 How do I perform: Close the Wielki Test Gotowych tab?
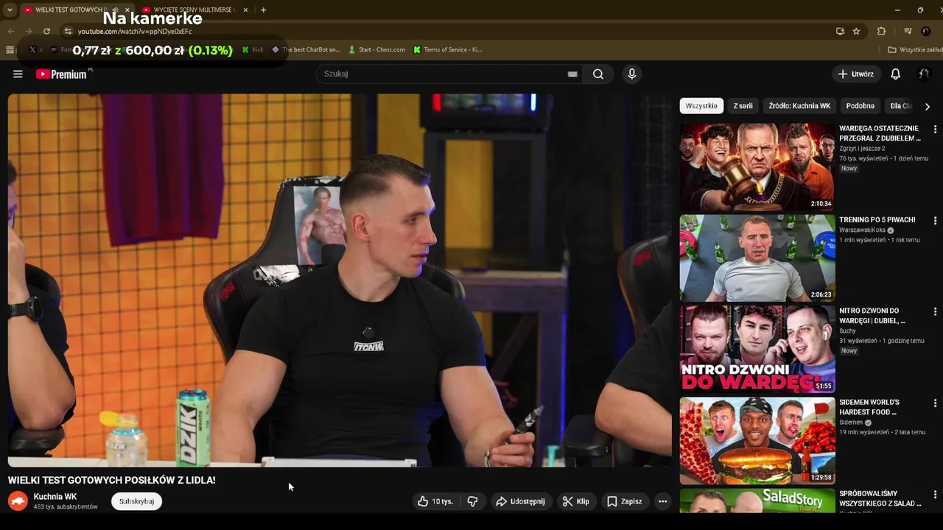(127, 10)
